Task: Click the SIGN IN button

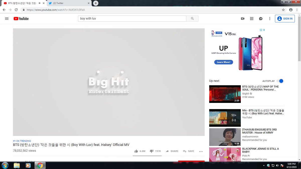Action: [285, 19]
